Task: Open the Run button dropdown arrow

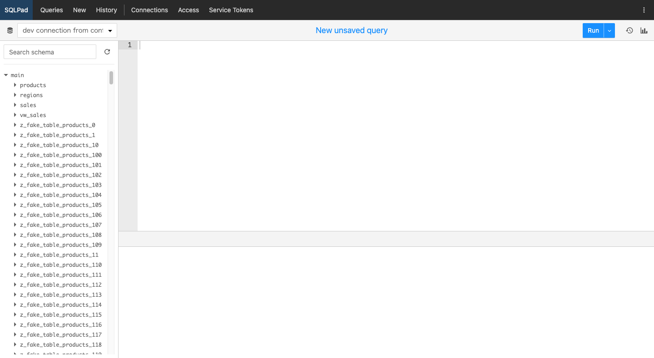Action: (x=609, y=30)
